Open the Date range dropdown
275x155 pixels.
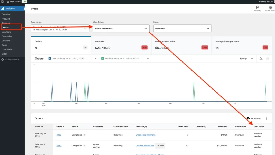point(60,28)
